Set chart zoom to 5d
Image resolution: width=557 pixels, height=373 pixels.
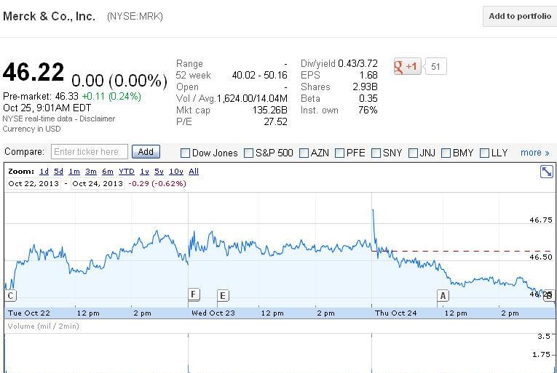click(x=59, y=172)
